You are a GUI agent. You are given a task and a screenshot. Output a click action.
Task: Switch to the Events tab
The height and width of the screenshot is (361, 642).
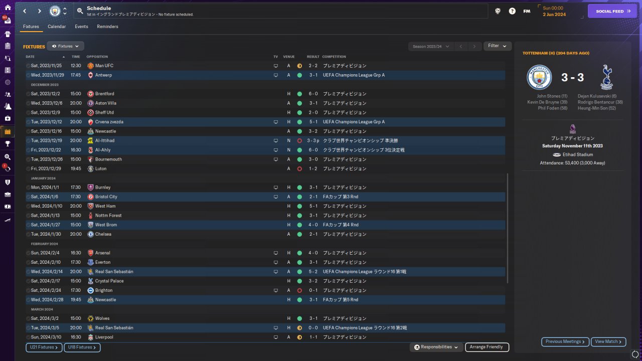tap(81, 27)
